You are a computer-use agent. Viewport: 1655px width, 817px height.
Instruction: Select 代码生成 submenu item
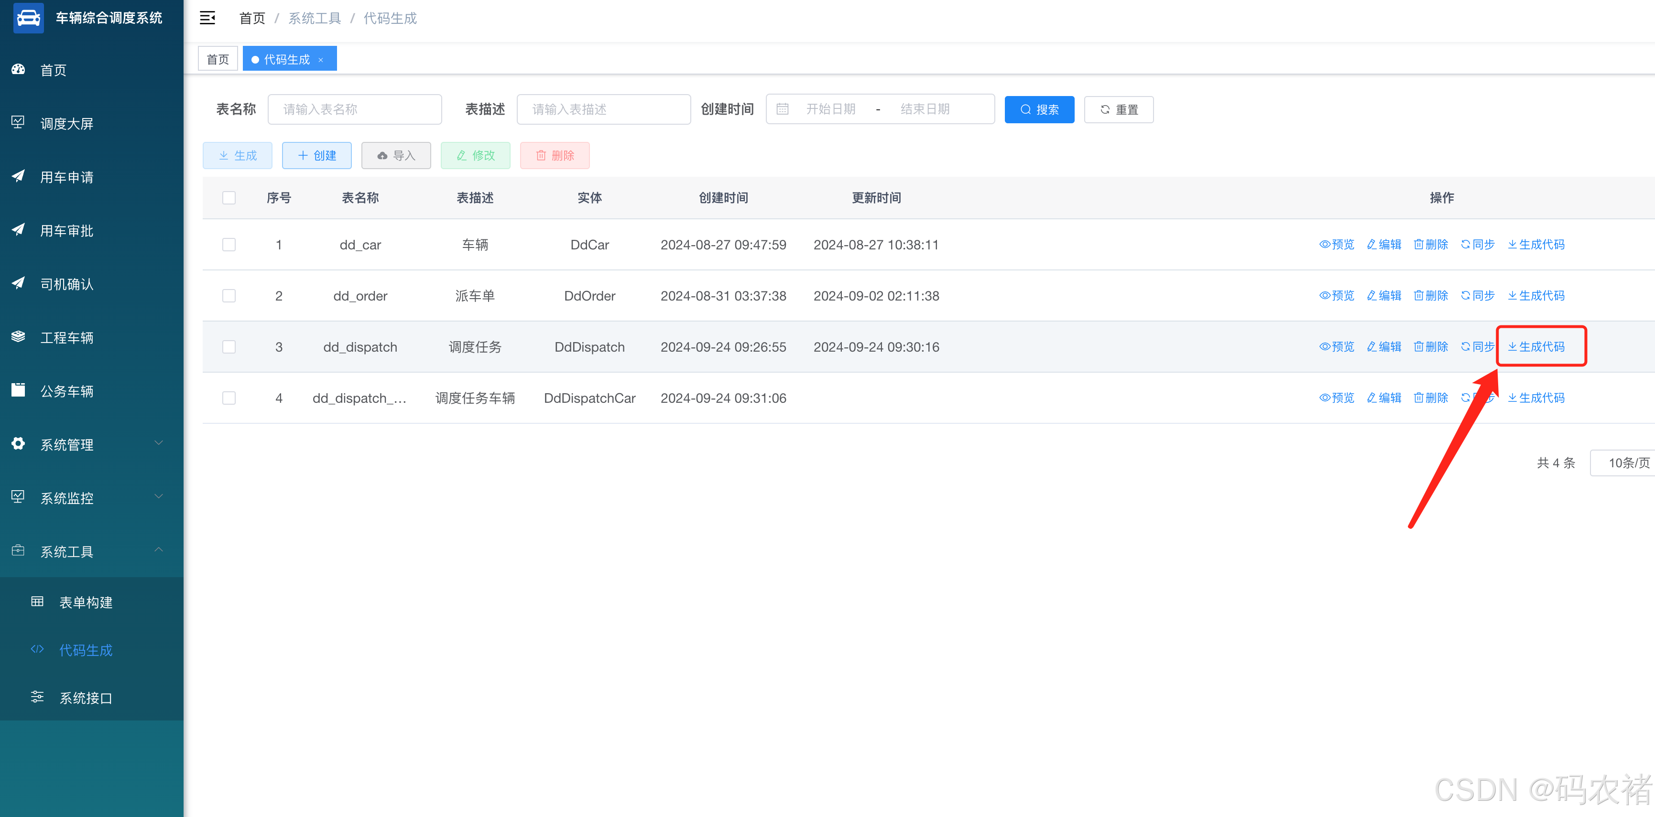pyautogui.click(x=91, y=650)
